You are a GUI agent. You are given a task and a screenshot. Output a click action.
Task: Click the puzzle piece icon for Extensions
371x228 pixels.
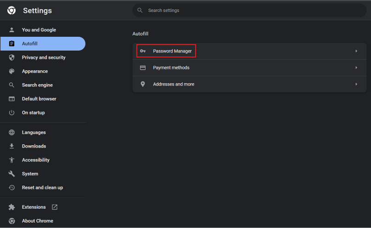tap(11, 207)
